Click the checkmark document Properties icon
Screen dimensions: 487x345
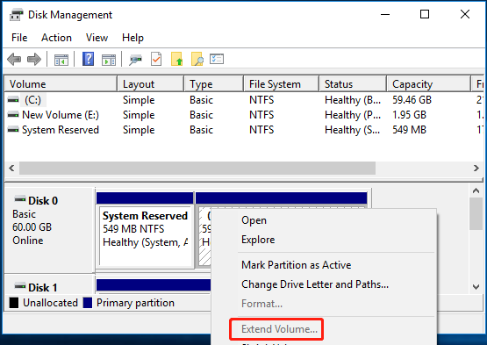[156, 59]
